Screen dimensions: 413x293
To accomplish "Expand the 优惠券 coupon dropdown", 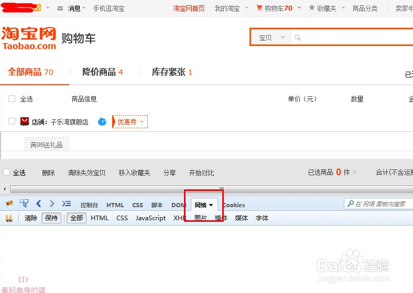I will pyautogui.click(x=130, y=122).
